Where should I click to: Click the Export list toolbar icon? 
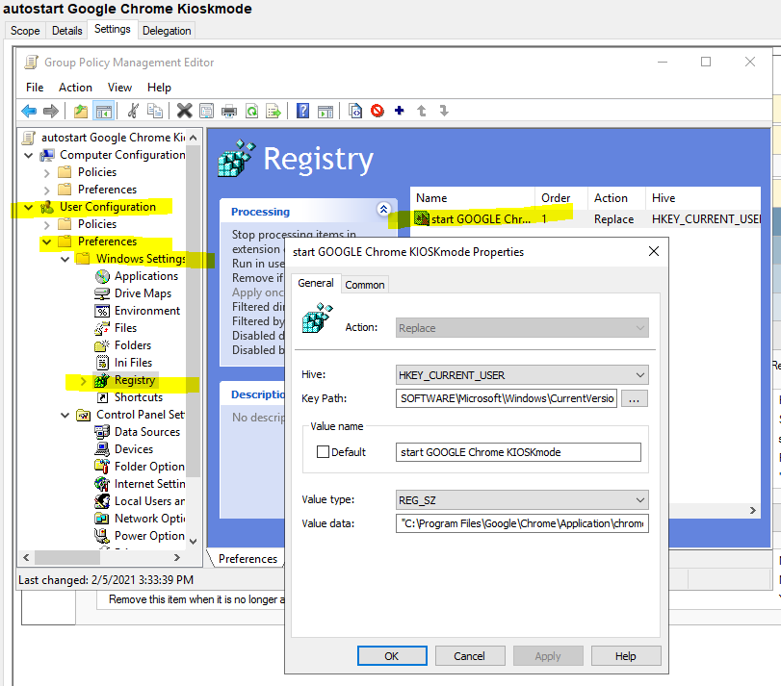(x=273, y=111)
